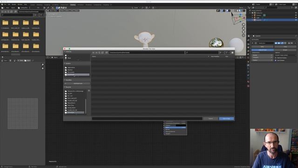Screen dimensions: 298x168
Task: Open file dialog filter dropdown
Action: [227, 53]
